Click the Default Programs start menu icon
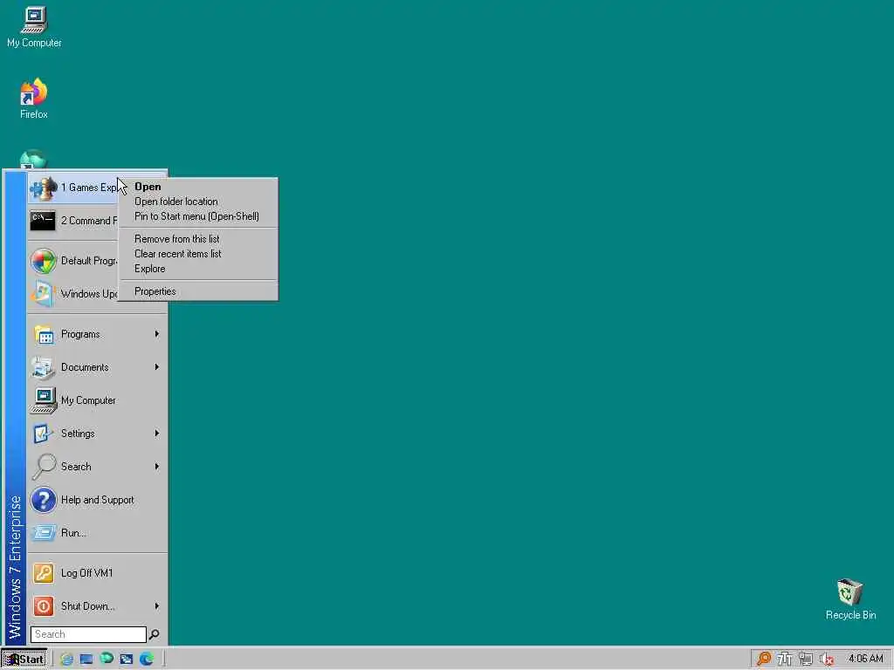 click(44, 261)
